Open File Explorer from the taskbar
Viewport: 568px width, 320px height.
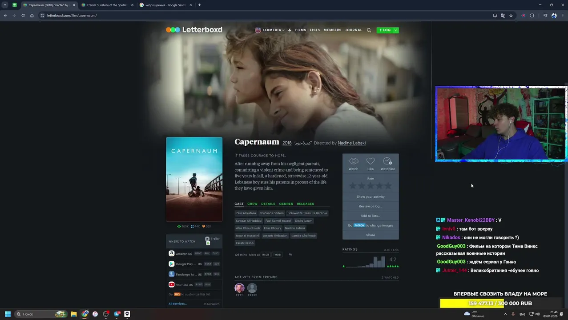click(73, 314)
